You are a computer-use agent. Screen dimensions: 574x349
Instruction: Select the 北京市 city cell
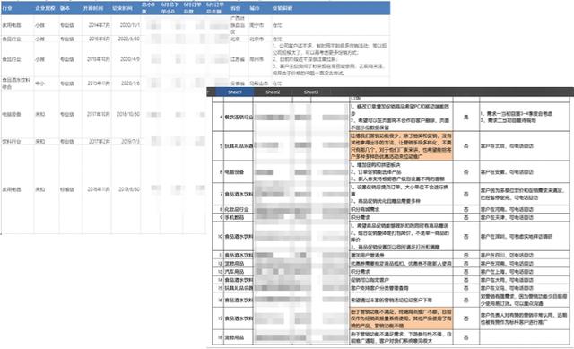[257, 39]
